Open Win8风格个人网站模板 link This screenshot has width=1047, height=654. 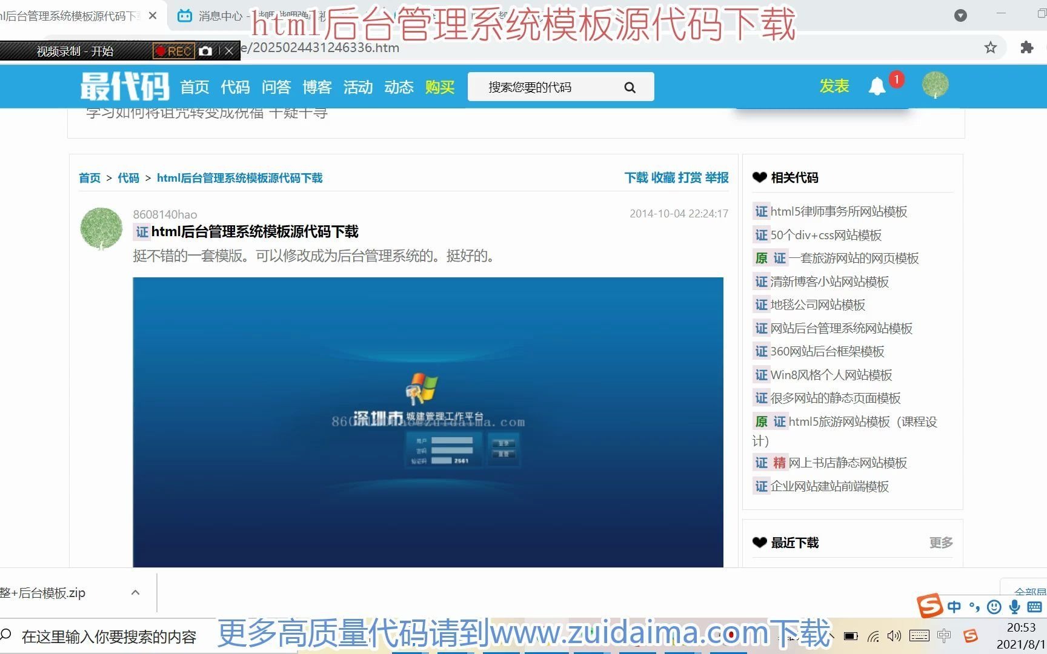point(831,375)
